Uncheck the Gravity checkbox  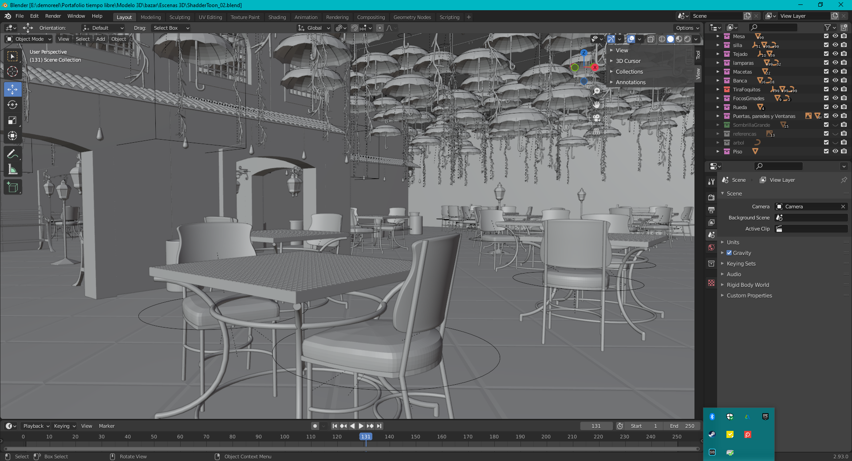pyautogui.click(x=729, y=253)
